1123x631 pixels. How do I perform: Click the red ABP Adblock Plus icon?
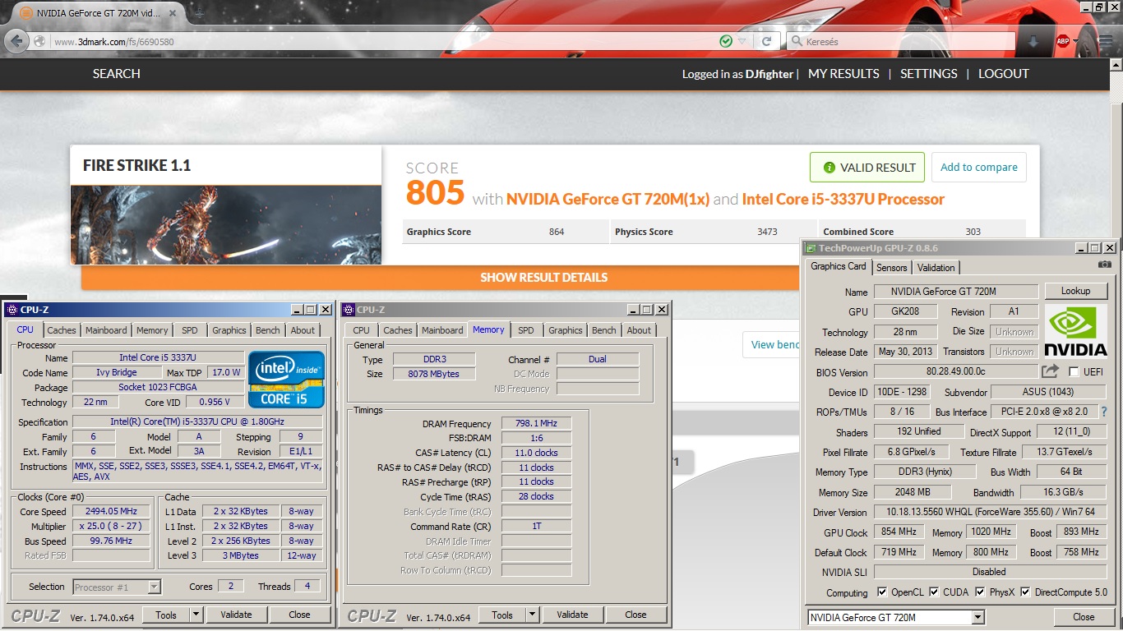pyautogui.click(x=1063, y=42)
